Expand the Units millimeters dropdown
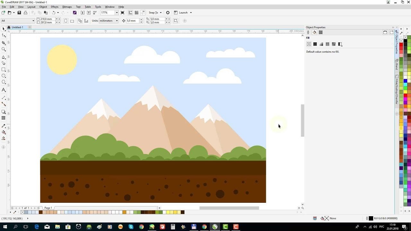This screenshot has width=411, height=231. point(116,21)
